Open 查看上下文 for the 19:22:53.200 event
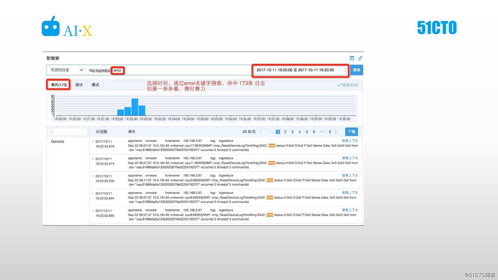The width and height of the screenshot is (498, 280). [350, 175]
